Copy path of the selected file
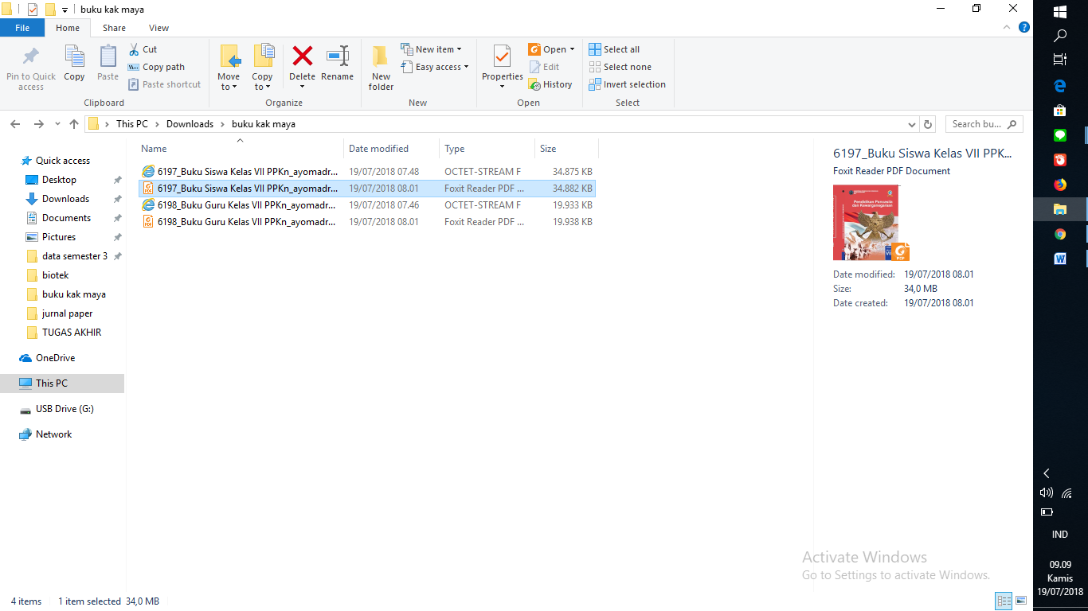Image resolution: width=1088 pixels, height=611 pixels. 156,66
